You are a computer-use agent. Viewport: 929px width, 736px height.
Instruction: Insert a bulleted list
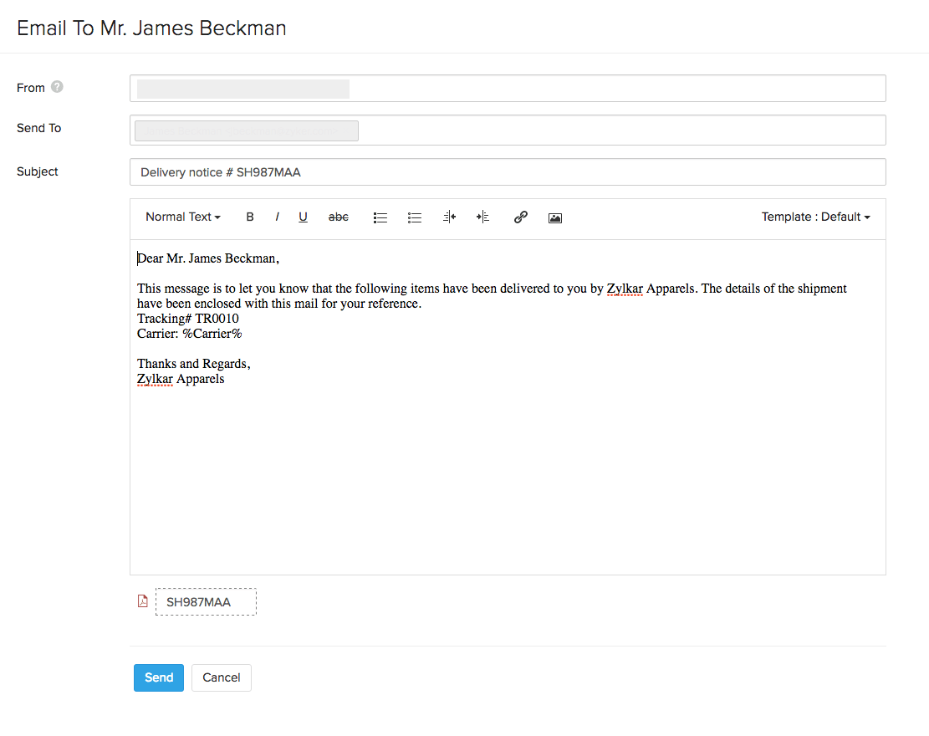[x=380, y=217]
